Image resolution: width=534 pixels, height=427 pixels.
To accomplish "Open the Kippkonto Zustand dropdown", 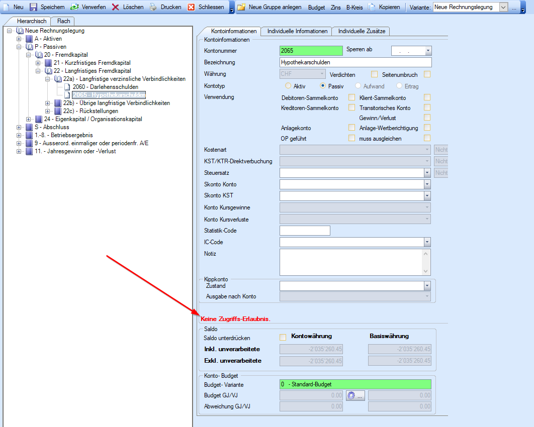I will [427, 286].
